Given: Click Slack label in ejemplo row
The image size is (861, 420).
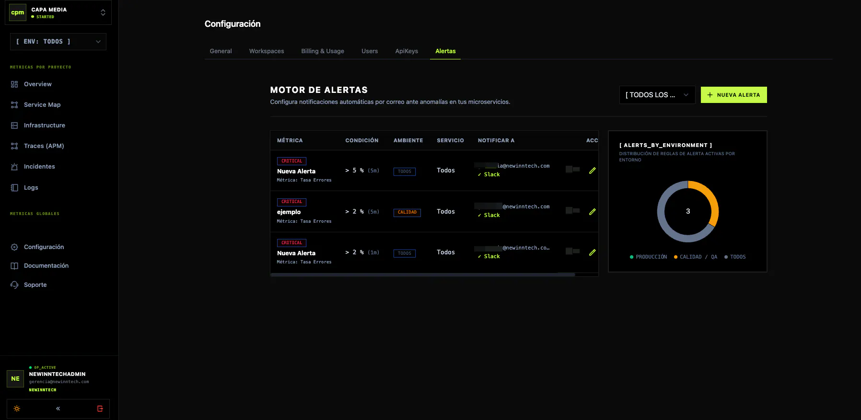Looking at the screenshot, I should click(x=492, y=216).
